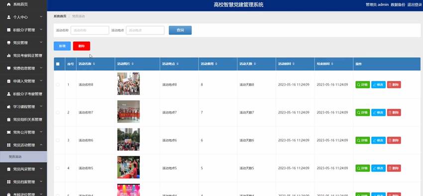
Task: Sort by the 活动费用 column arrows
Action: (x=216, y=64)
